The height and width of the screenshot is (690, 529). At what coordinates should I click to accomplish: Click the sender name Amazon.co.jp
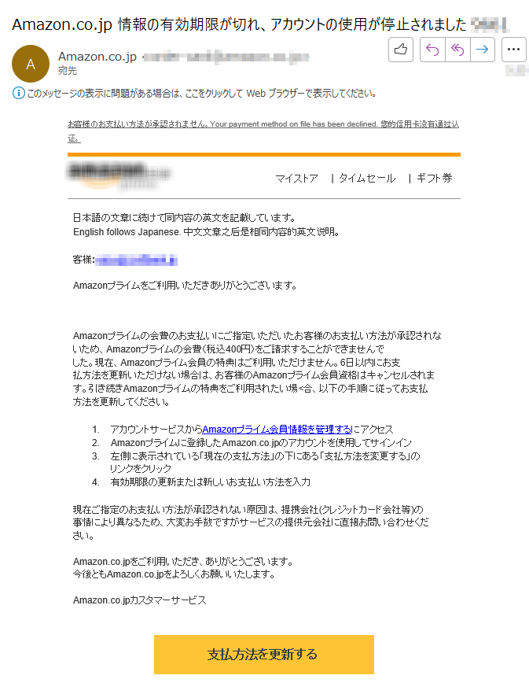point(97,57)
